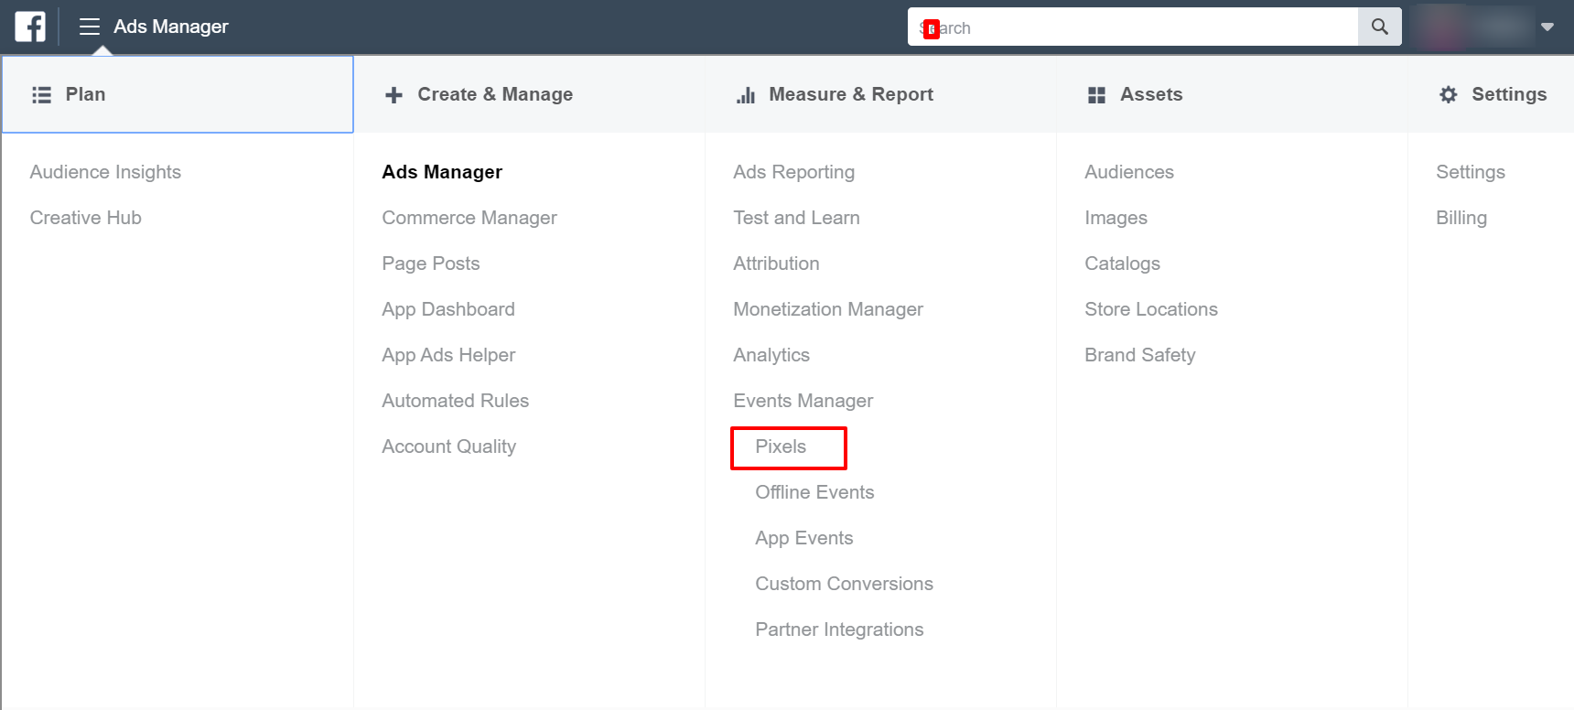
Task: Click the search magnifying glass button
Action: tap(1379, 27)
